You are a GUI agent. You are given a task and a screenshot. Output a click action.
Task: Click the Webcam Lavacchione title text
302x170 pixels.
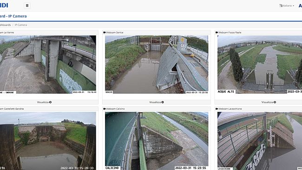tap(230, 109)
